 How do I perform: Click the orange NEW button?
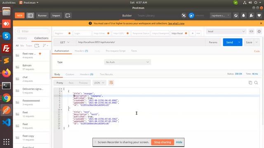20,16
